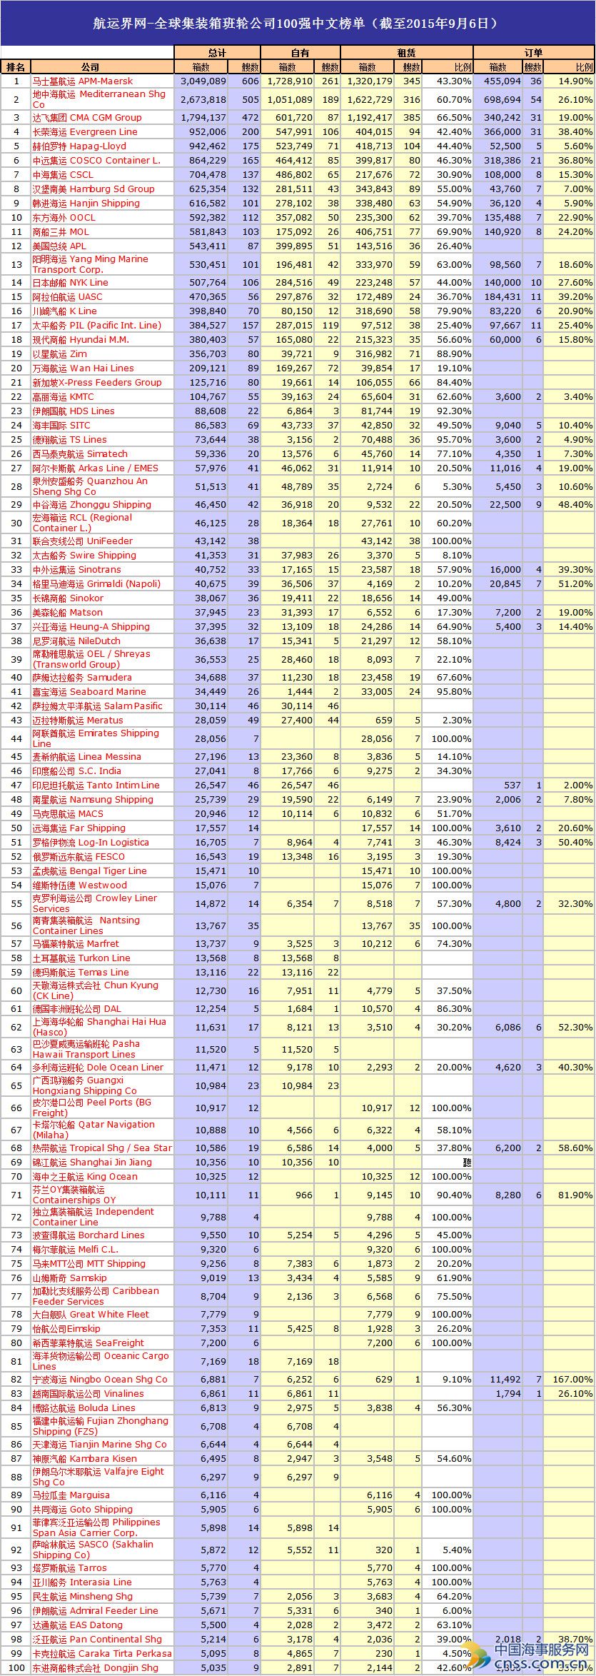Select the 排名 column header

pyautogui.click(x=16, y=67)
